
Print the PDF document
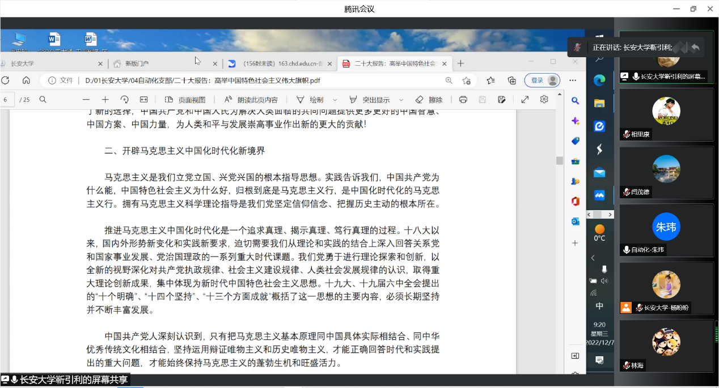463,100
